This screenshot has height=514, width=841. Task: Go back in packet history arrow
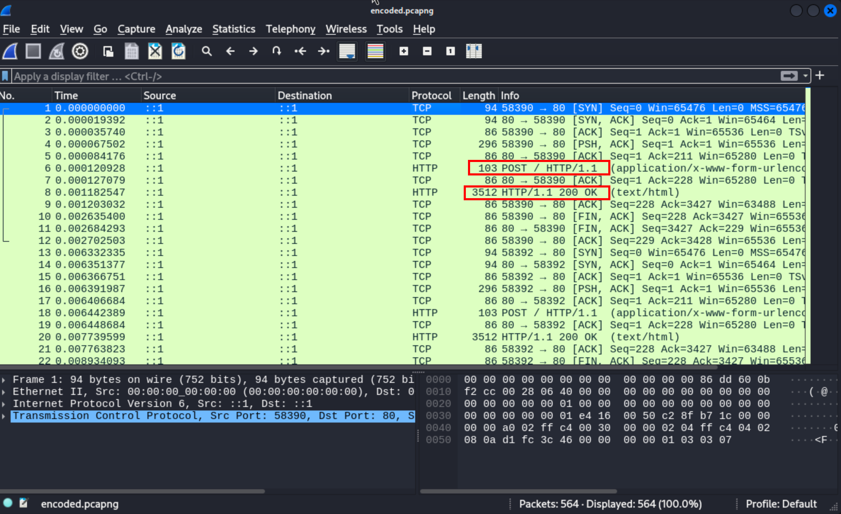click(230, 51)
